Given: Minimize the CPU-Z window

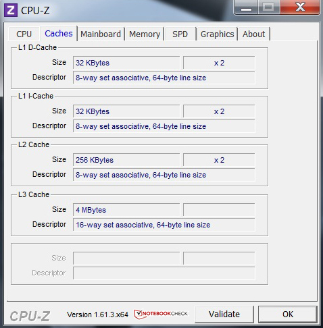Looking at the screenshot, I should click(x=246, y=7).
